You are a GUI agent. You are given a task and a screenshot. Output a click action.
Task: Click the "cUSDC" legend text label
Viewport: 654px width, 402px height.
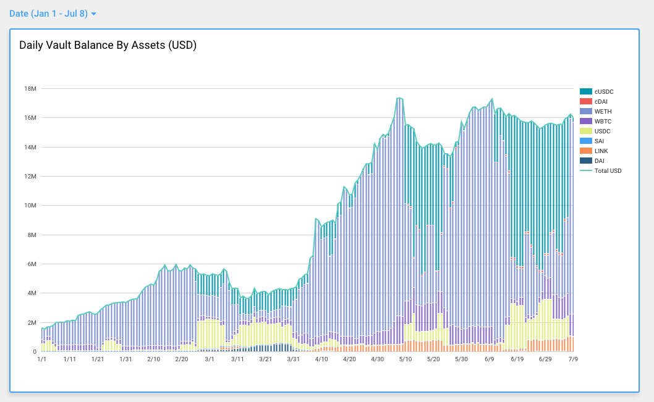604,91
